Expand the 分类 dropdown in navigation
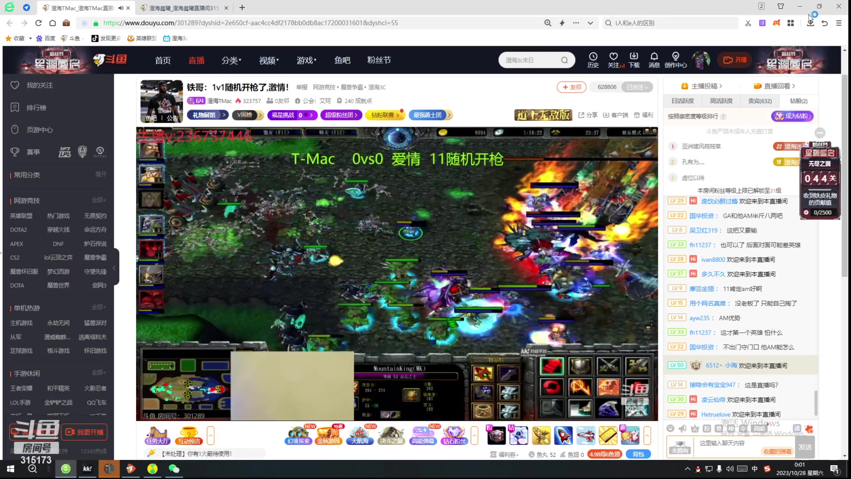 coord(231,60)
